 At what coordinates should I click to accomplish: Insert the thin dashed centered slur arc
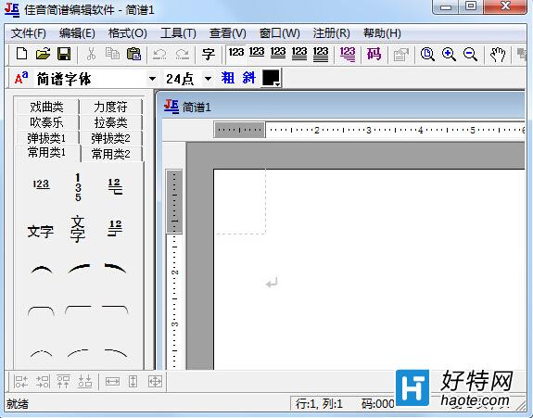click(x=41, y=354)
